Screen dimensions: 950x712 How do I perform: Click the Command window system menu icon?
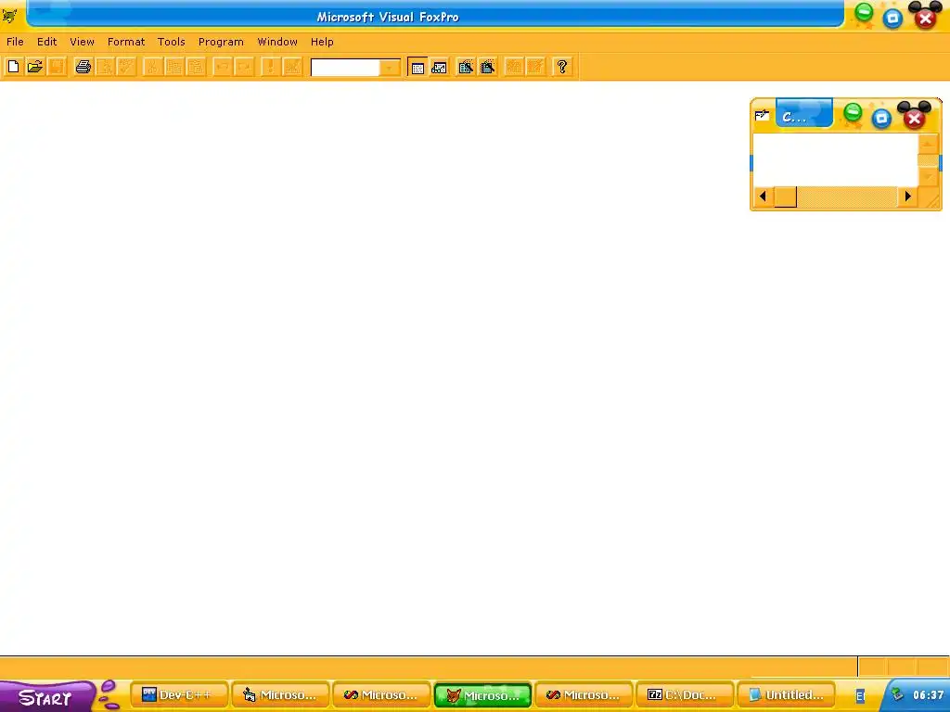click(763, 115)
